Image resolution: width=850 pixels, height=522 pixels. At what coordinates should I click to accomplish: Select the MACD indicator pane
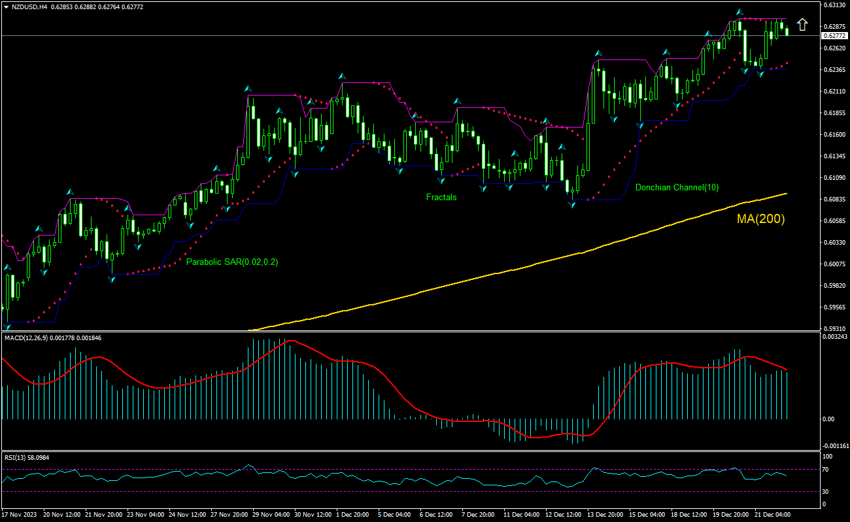click(x=425, y=392)
